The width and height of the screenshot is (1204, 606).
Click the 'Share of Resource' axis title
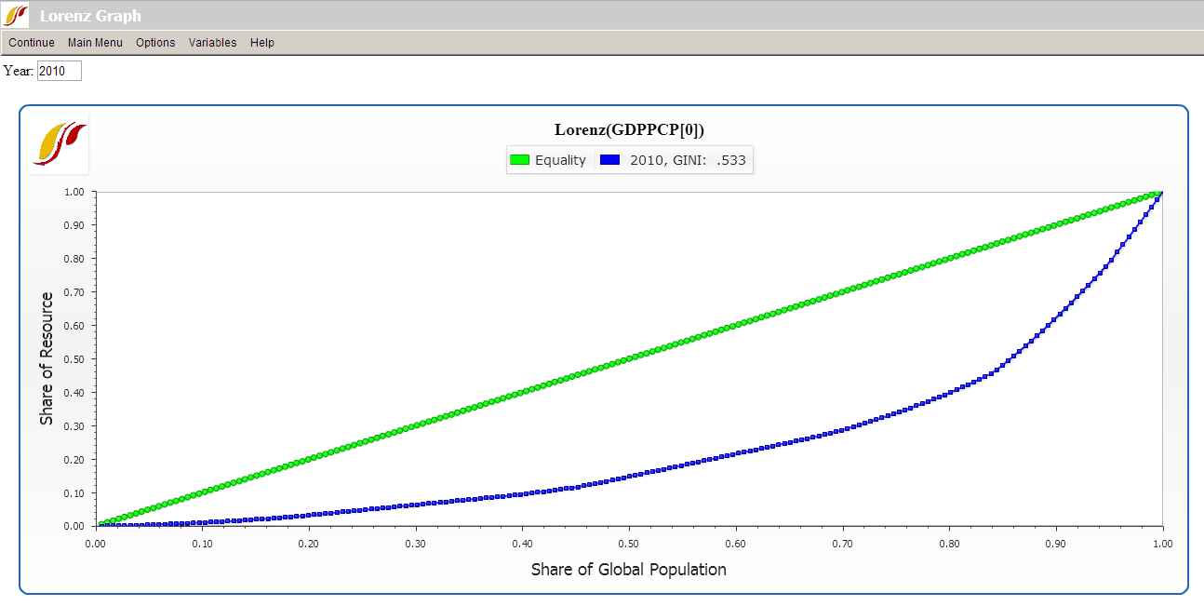point(47,357)
